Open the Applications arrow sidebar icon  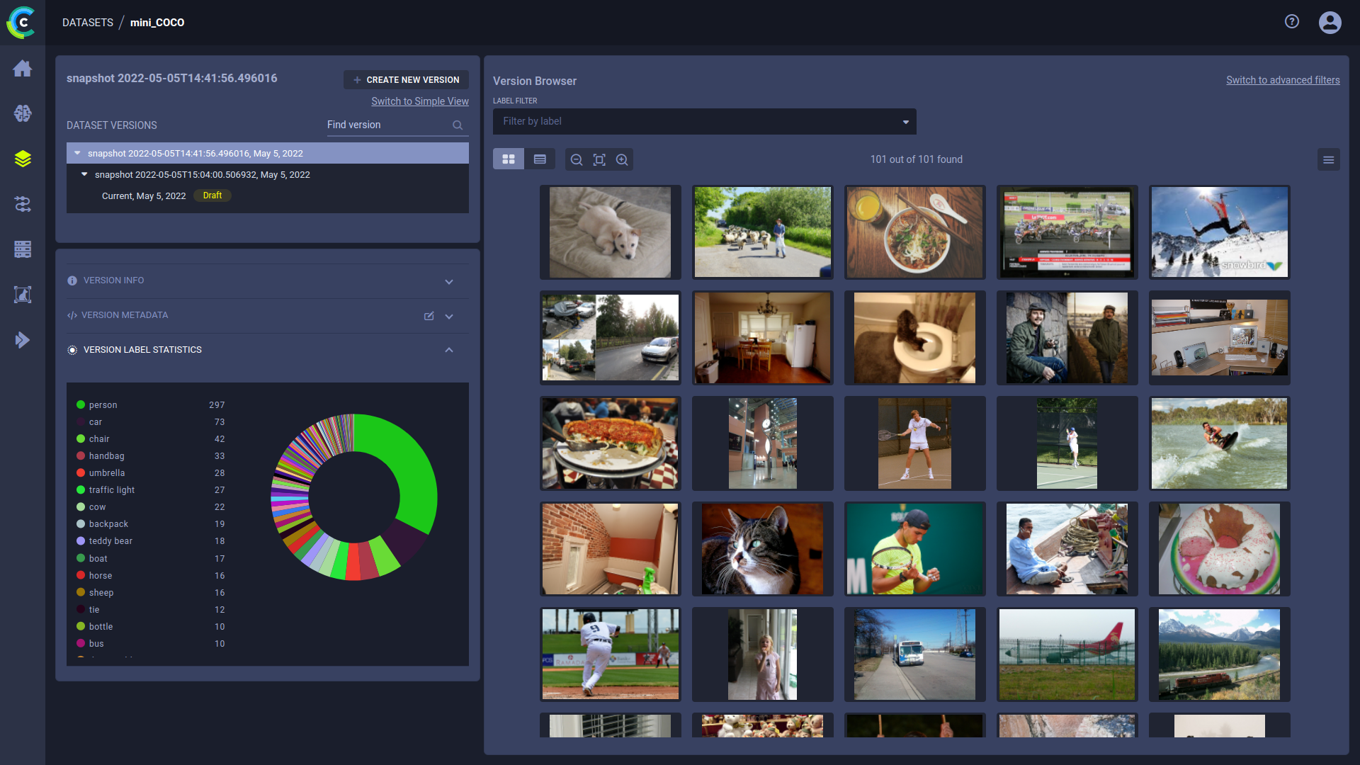[x=23, y=340]
